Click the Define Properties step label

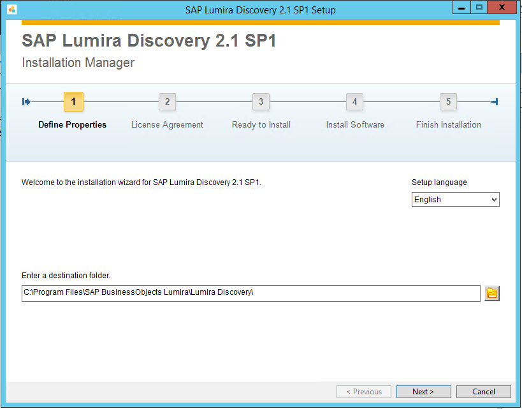72,124
